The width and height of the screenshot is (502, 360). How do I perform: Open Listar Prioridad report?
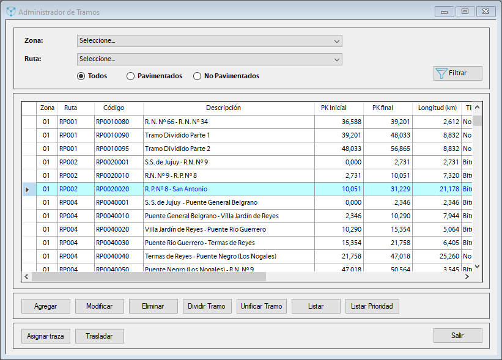point(372,306)
